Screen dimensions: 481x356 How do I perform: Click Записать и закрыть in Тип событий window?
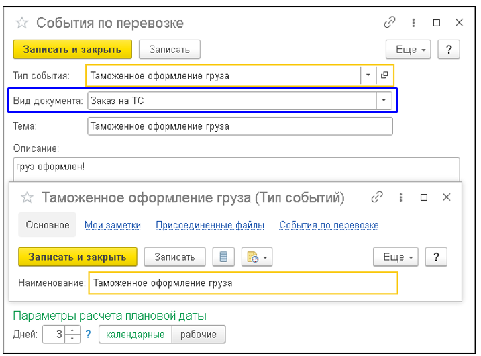78,257
